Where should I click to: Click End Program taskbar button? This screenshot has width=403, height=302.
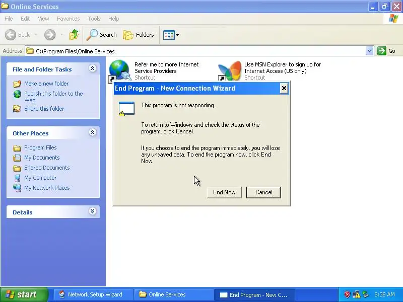tap(254, 295)
